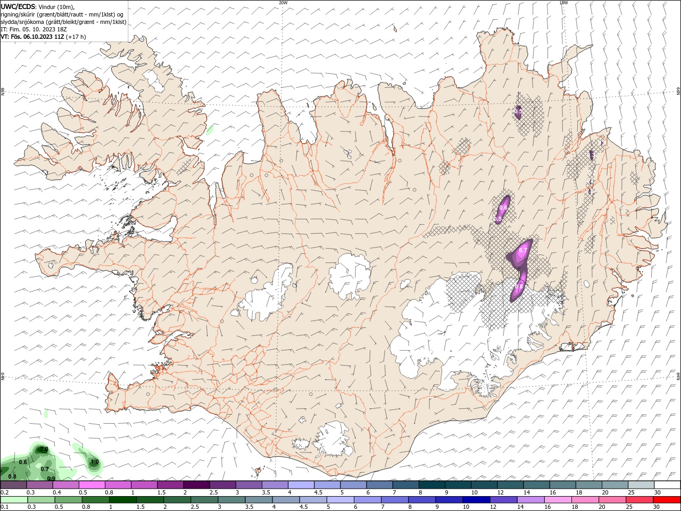Click the 15W longitude label at the top
Viewport: 681px width, 511px height.
(x=563, y=3)
